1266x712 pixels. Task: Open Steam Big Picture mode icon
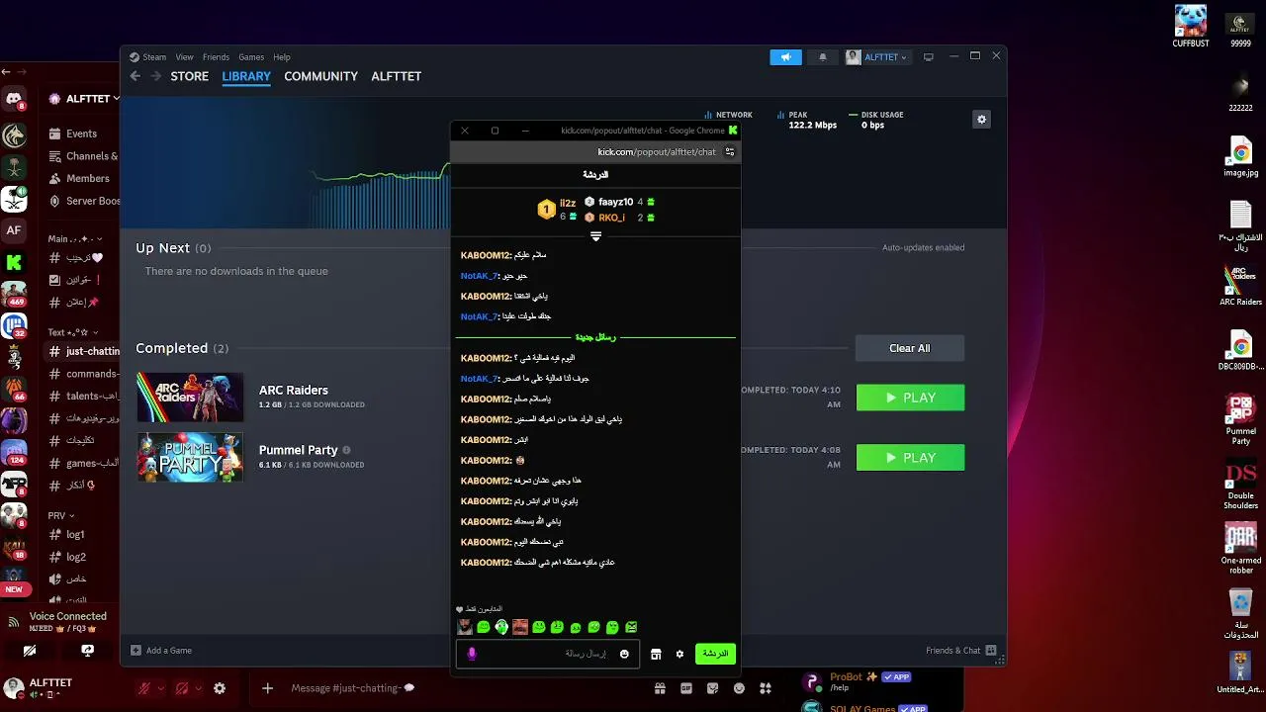(x=928, y=57)
